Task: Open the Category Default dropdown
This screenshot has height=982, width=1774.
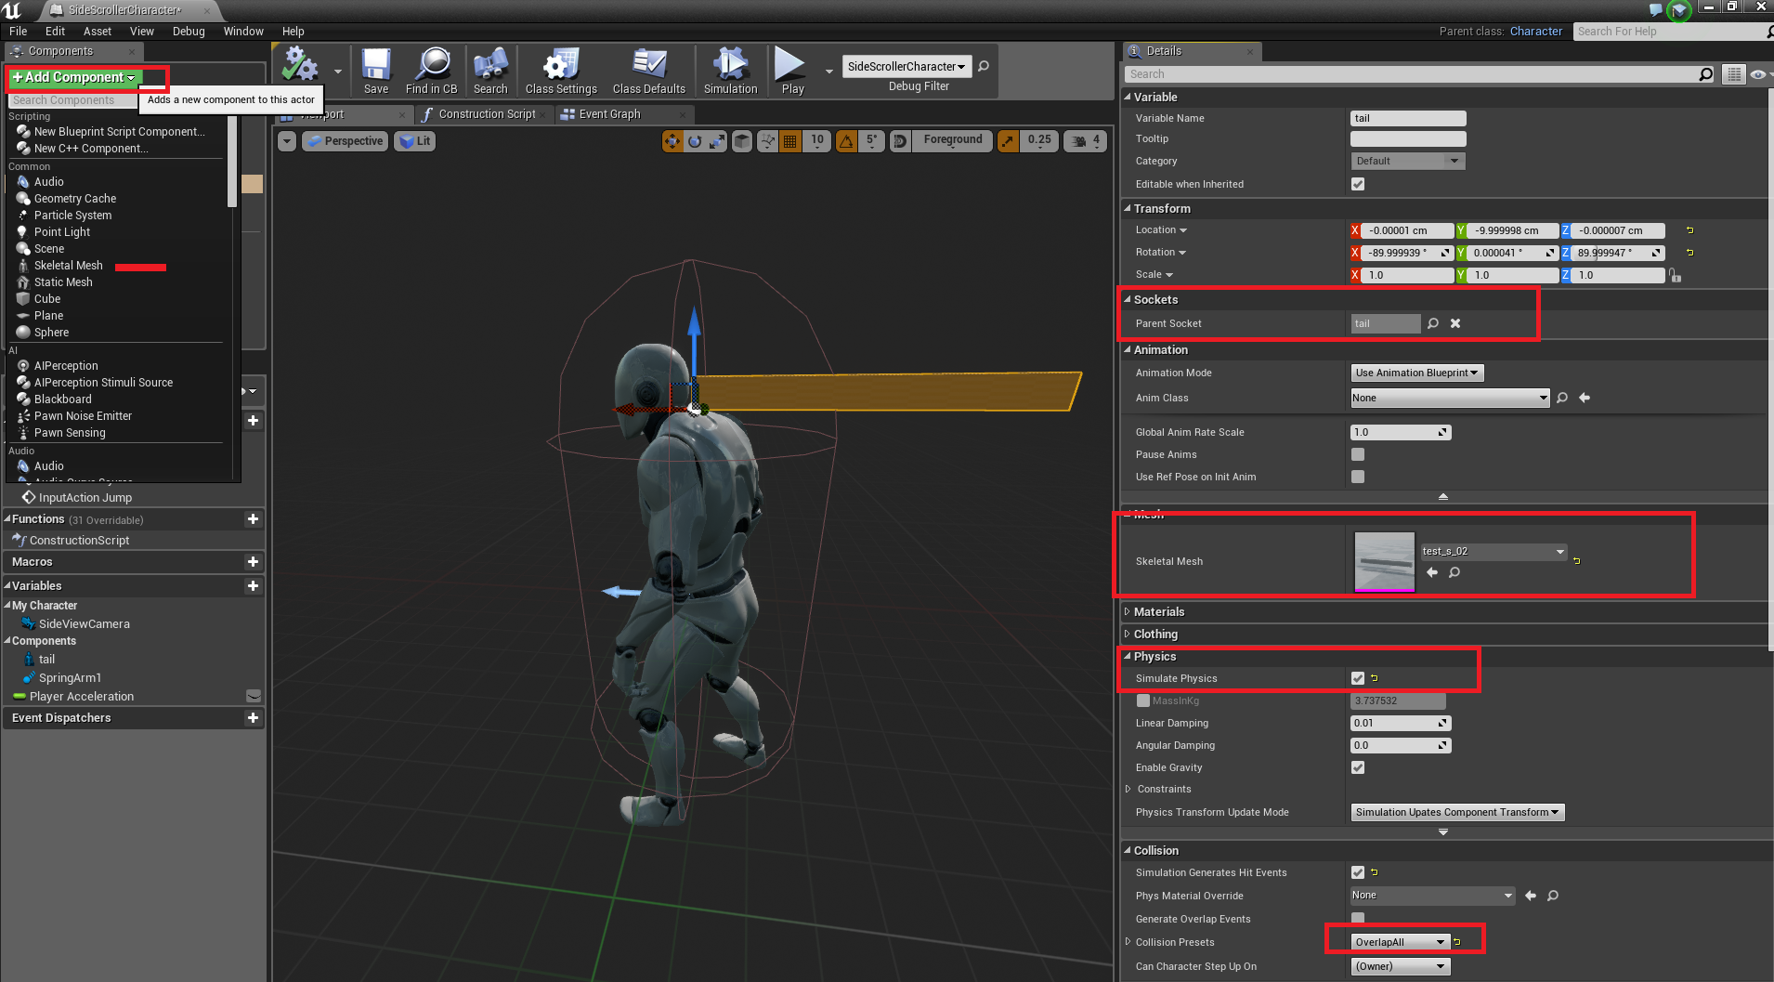Action: pos(1408,161)
